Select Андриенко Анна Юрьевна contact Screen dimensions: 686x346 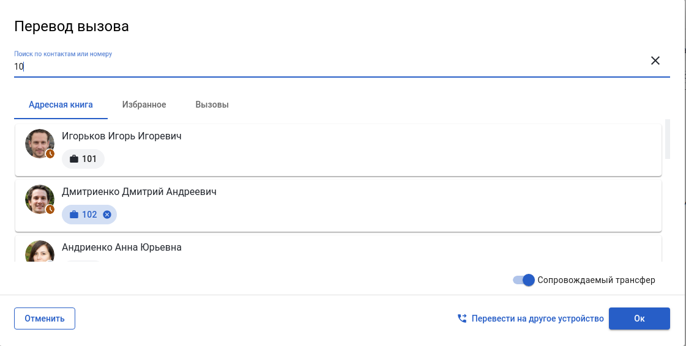click(122, 248)
